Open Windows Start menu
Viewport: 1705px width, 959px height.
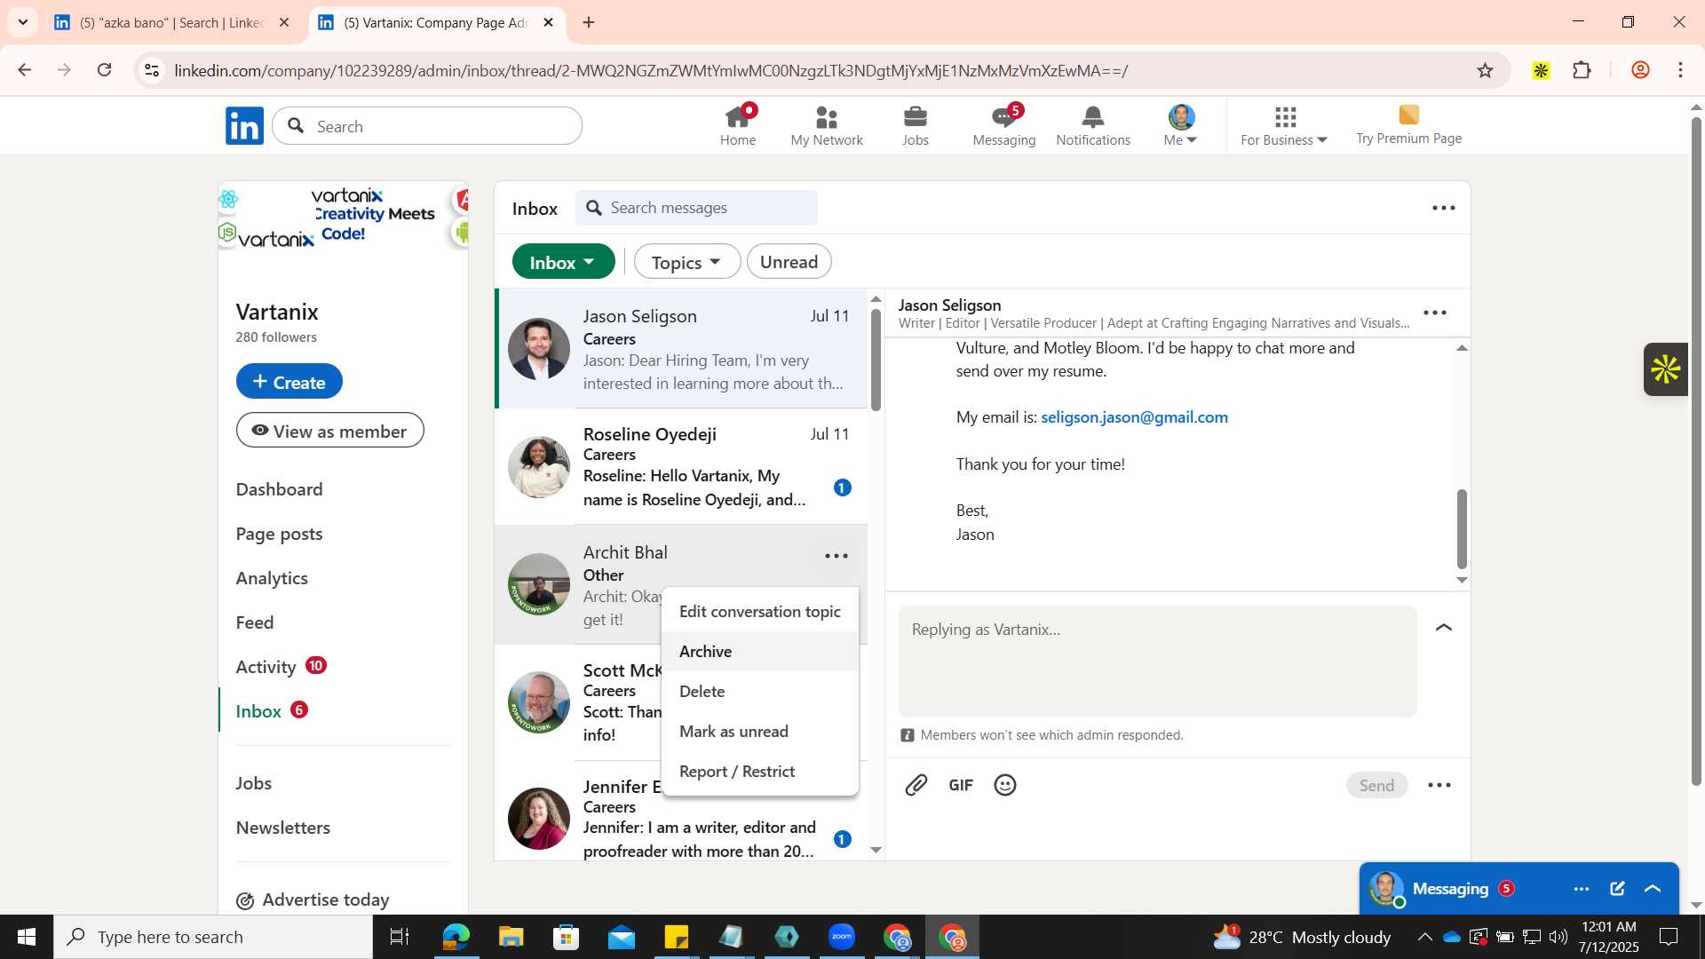(26, 937)
